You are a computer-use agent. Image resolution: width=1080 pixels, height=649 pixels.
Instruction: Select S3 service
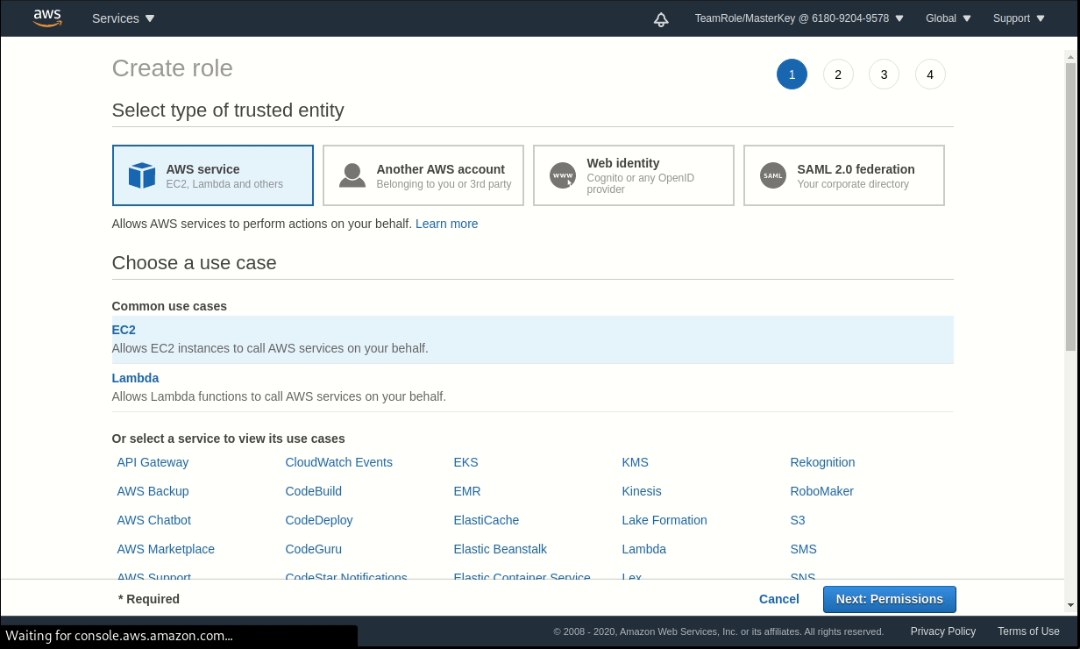tap(797, 520)
